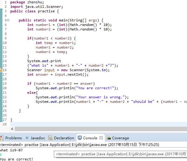Click 'number2 = temp;' on line 12
The height and width of the screenshot is (161, 187).
coord(51,52)
